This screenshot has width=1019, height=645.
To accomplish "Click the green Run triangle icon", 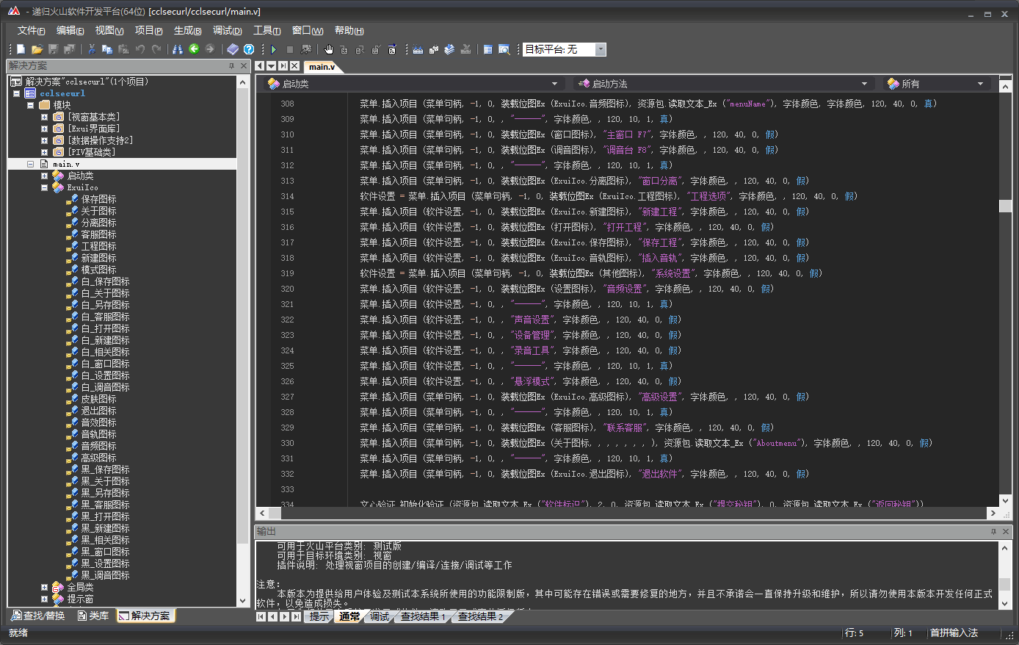I will click(x=273, y=49).
